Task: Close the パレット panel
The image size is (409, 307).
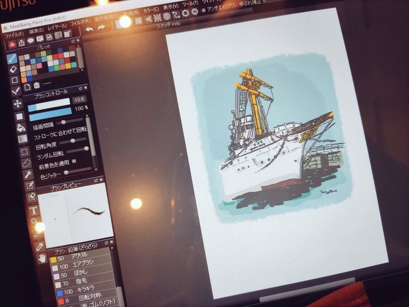Action: (x=78, y=40)
